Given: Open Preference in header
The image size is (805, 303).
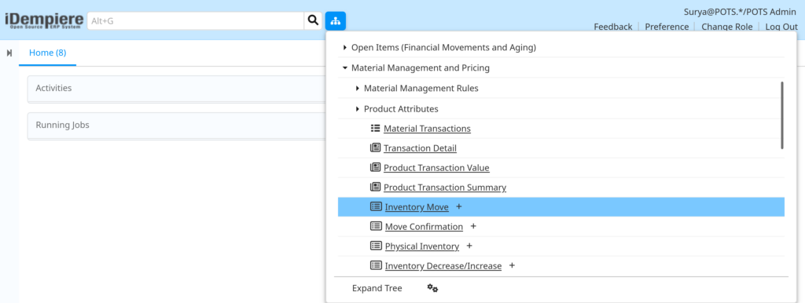Looking at the screenshot, I should click(667, 27).
